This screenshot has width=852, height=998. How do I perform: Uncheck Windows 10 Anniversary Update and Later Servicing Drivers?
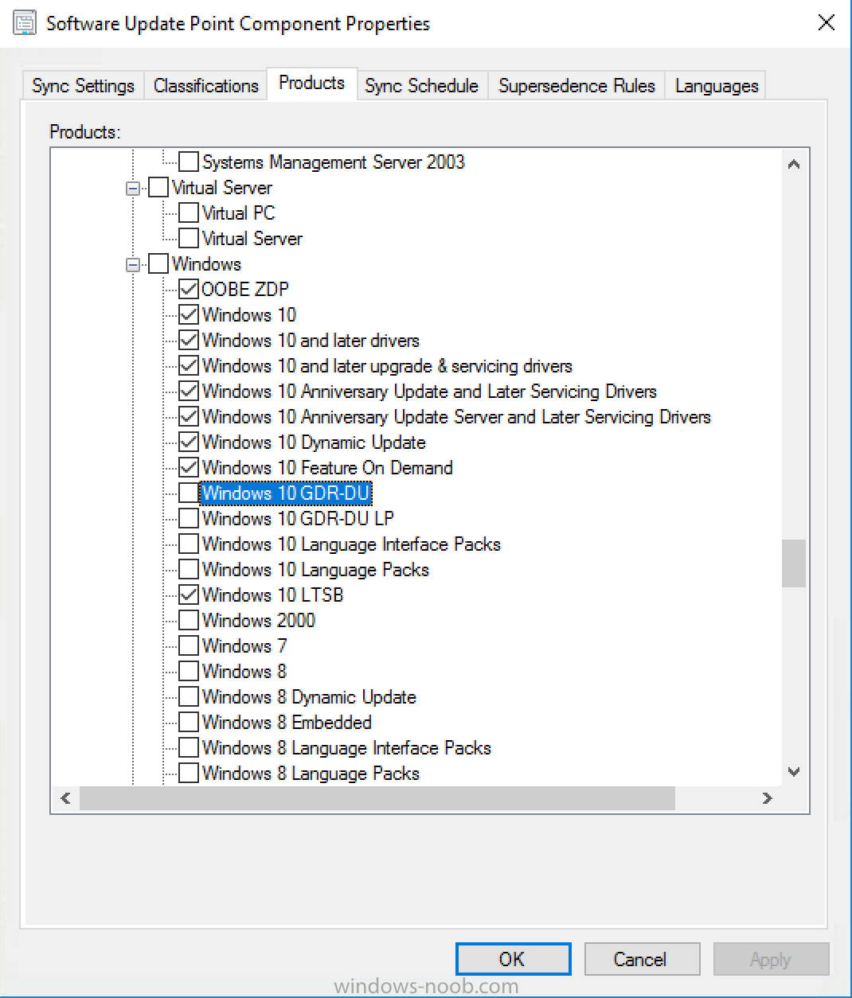(x=189, y=392)
